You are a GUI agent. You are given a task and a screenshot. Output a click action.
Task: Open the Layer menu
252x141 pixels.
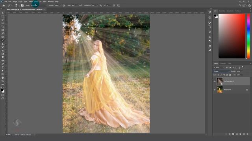20,2
